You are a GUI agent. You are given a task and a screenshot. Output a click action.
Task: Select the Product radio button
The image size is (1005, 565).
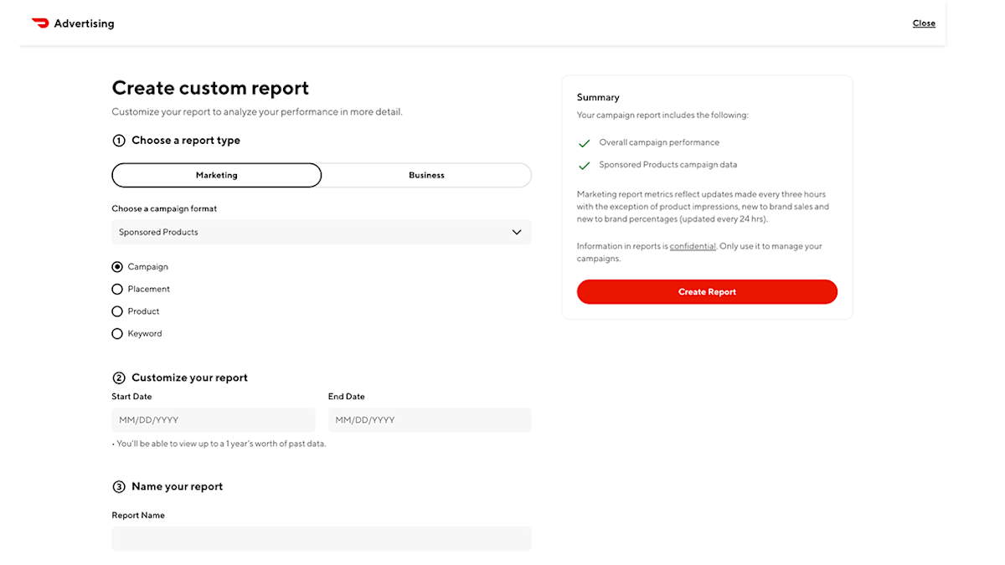pyautogui.click(x=117, y=311)
